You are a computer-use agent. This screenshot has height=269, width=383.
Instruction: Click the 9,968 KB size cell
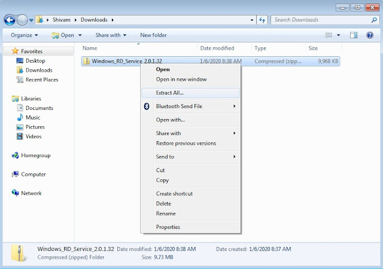pyautogui.click(x=328, y=61)
